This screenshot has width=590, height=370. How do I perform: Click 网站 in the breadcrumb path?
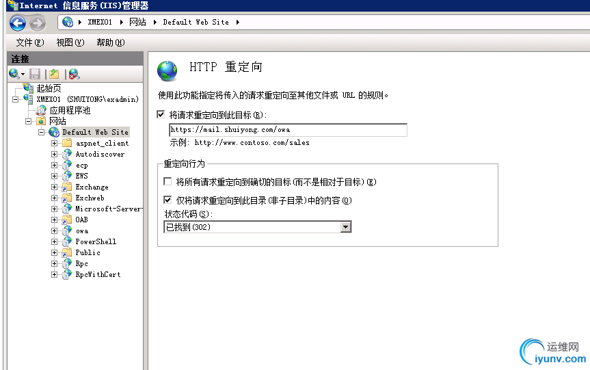pos(137,22)
